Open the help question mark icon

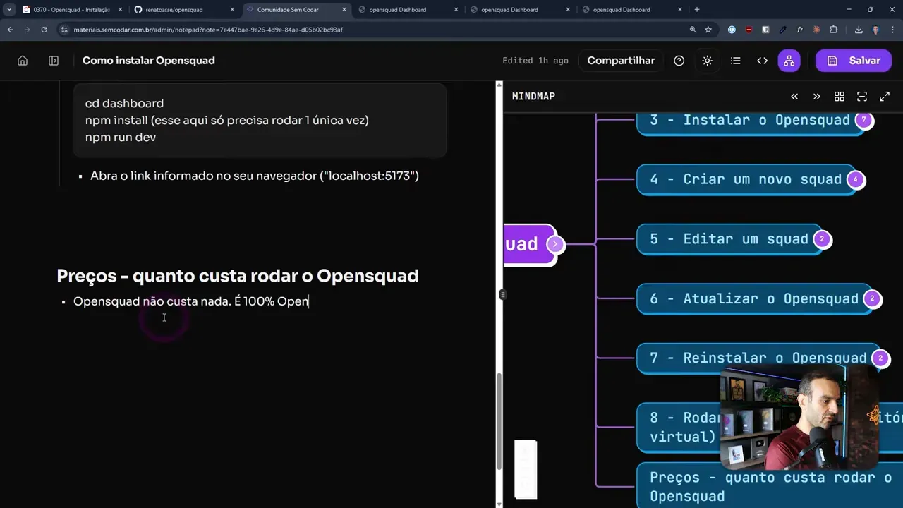click(679, 61)
